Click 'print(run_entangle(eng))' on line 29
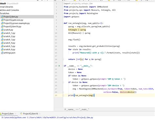 pos(81,95)
